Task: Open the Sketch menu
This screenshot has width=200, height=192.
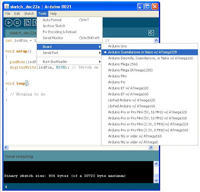Action: tap(29, 13)
